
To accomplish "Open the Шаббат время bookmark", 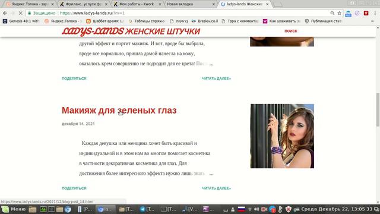I will pos(104,21).
